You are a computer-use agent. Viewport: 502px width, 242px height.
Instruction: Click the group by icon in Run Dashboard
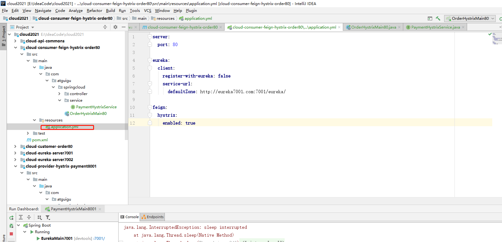39,217
